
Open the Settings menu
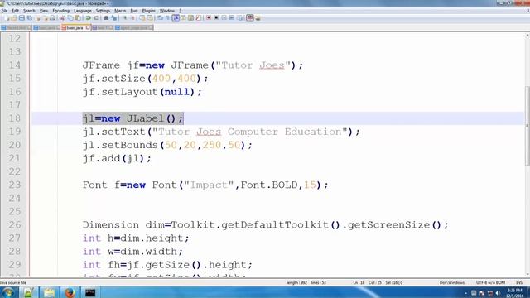pyautogui.click(x=103, y=11)
